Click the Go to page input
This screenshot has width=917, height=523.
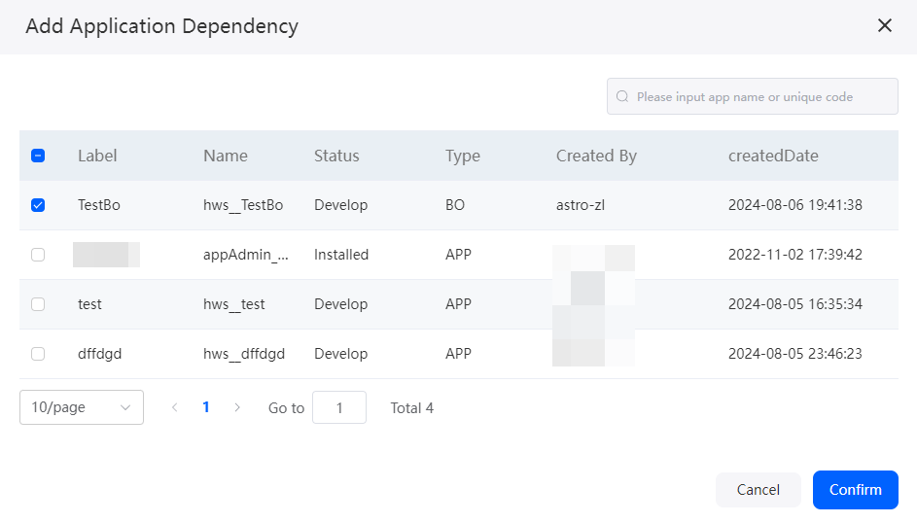pos(339,407)
